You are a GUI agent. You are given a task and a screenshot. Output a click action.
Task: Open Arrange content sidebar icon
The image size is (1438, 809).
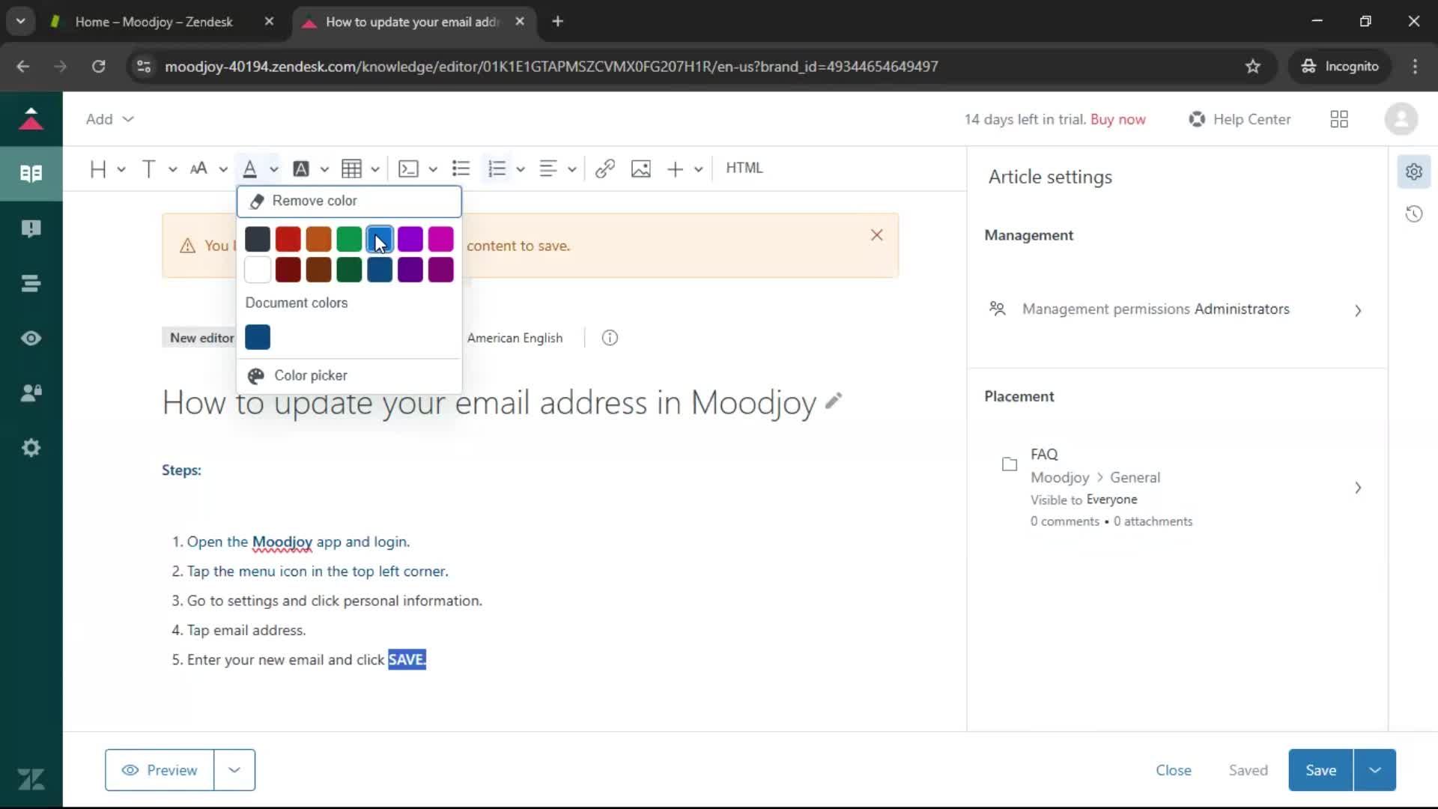pyautogui.click(x=31, y=283)
